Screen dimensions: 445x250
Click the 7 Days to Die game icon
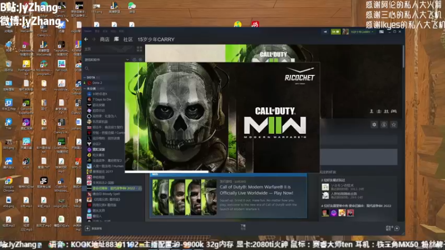pos(89,99)
